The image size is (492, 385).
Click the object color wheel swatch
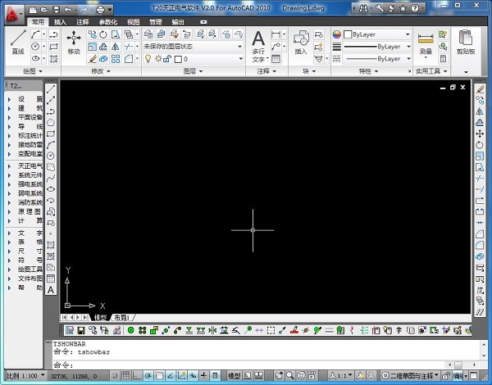tap(337, 34)
